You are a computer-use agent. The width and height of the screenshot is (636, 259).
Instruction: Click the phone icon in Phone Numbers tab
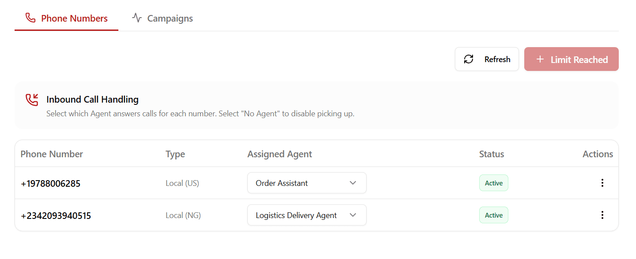click(30, 18)
